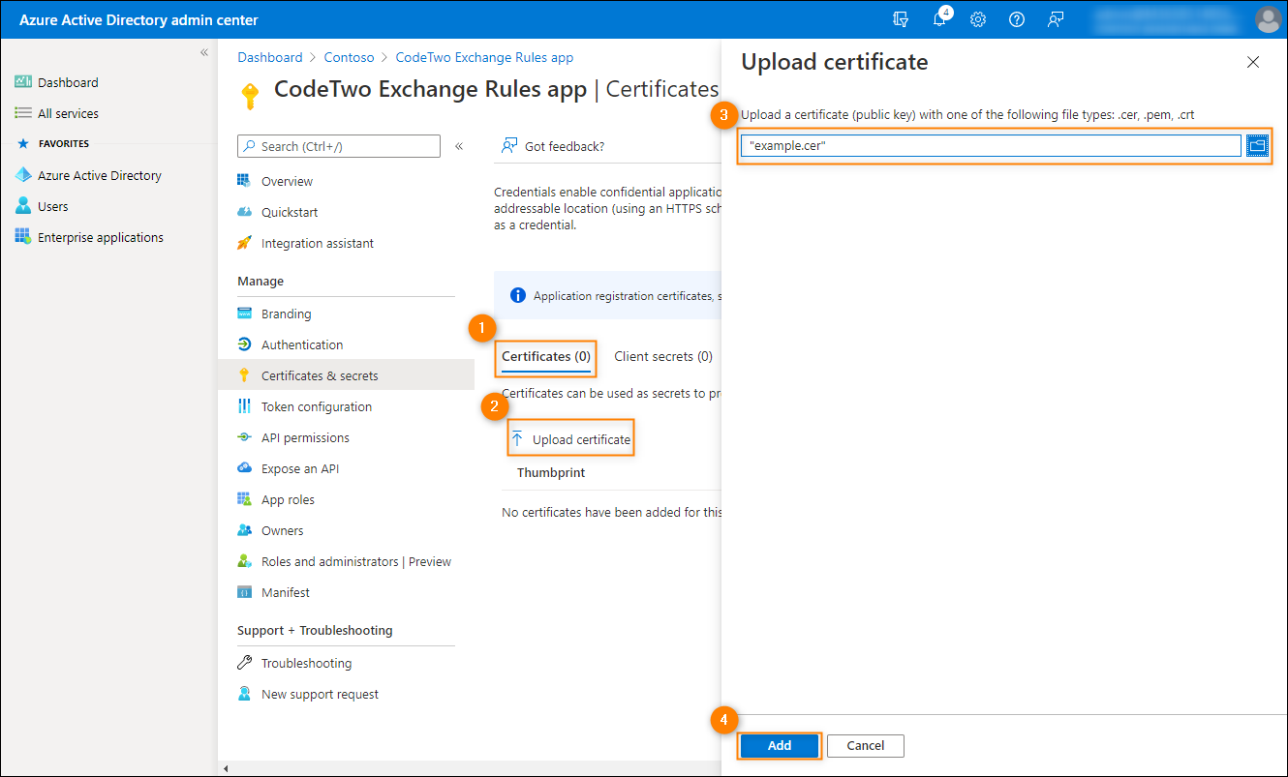The image size is (1288, 777).
Task: Open the settings gear in top bar
Action: click(978, 19)
